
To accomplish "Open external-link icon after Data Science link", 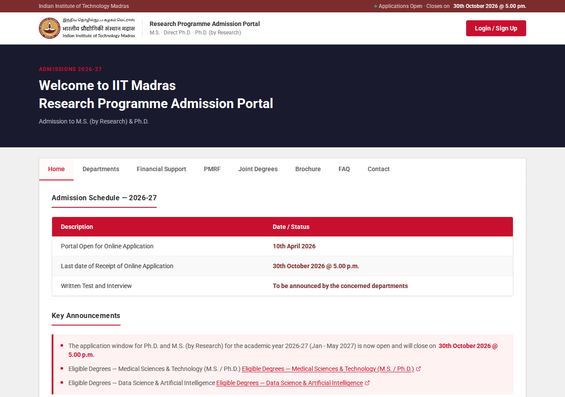I will point(367,383).
